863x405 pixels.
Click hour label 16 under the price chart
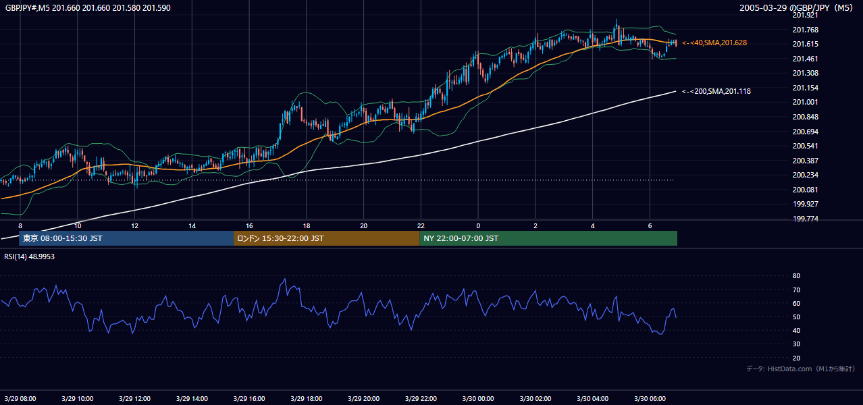(249, 225)
